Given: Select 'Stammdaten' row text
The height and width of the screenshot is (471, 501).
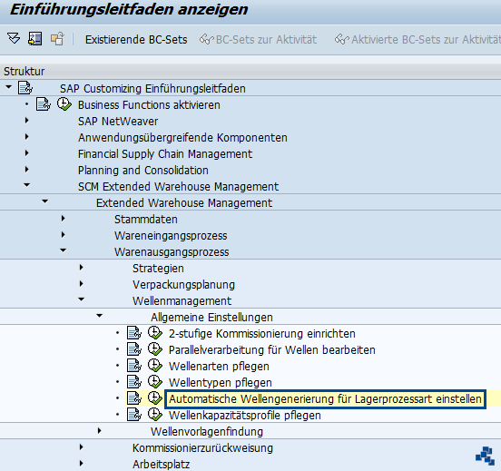Looking at the screenshot, I should click(146, 220).
